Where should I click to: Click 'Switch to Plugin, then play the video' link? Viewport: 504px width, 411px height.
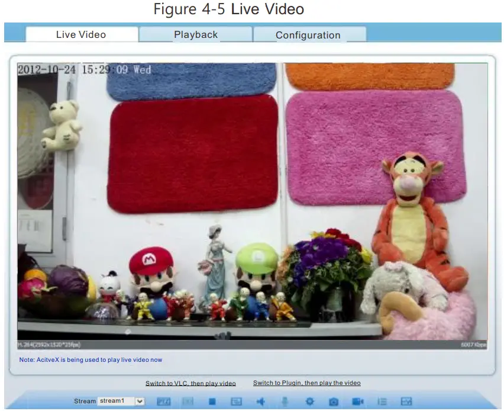coord(306,383)
